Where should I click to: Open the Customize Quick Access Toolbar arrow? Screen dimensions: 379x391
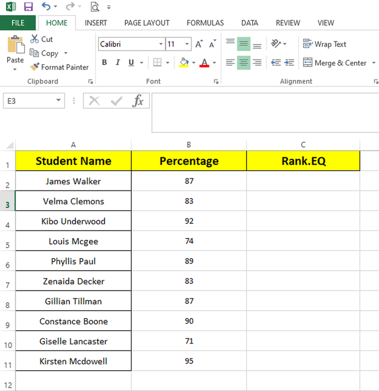(109, 7)
